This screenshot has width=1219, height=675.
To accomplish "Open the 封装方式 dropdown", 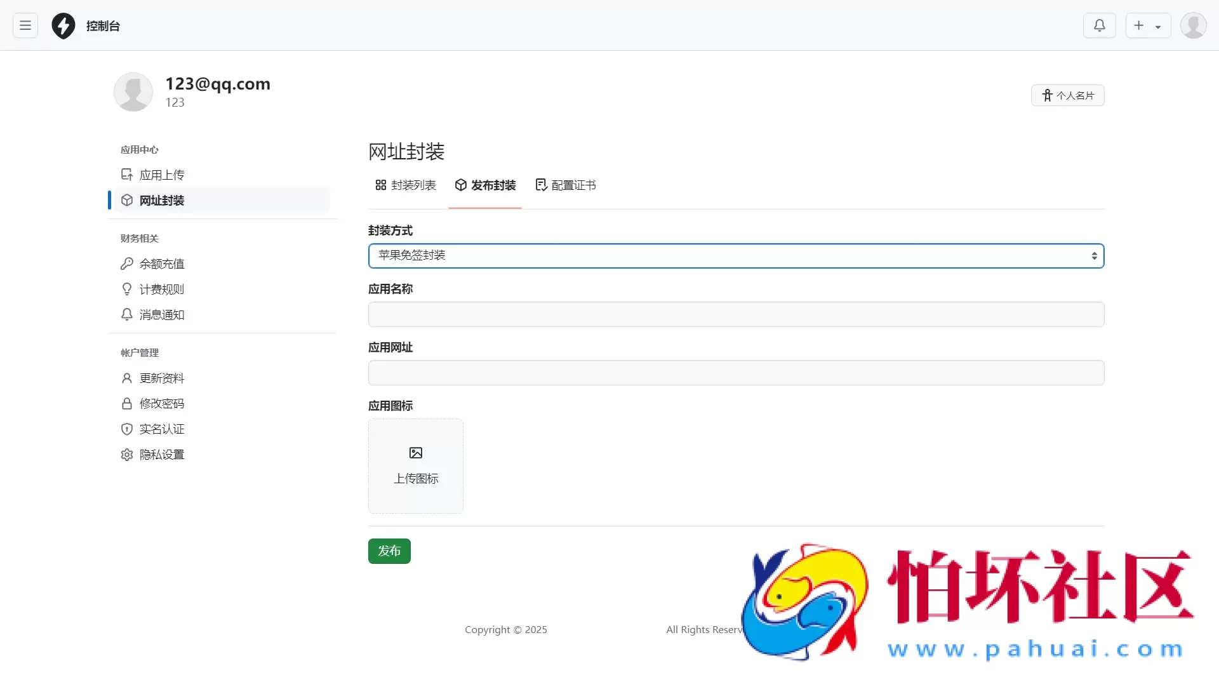I will coord(735,256).
